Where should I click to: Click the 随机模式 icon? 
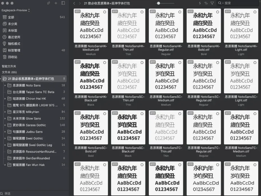[x=5, y=43]
